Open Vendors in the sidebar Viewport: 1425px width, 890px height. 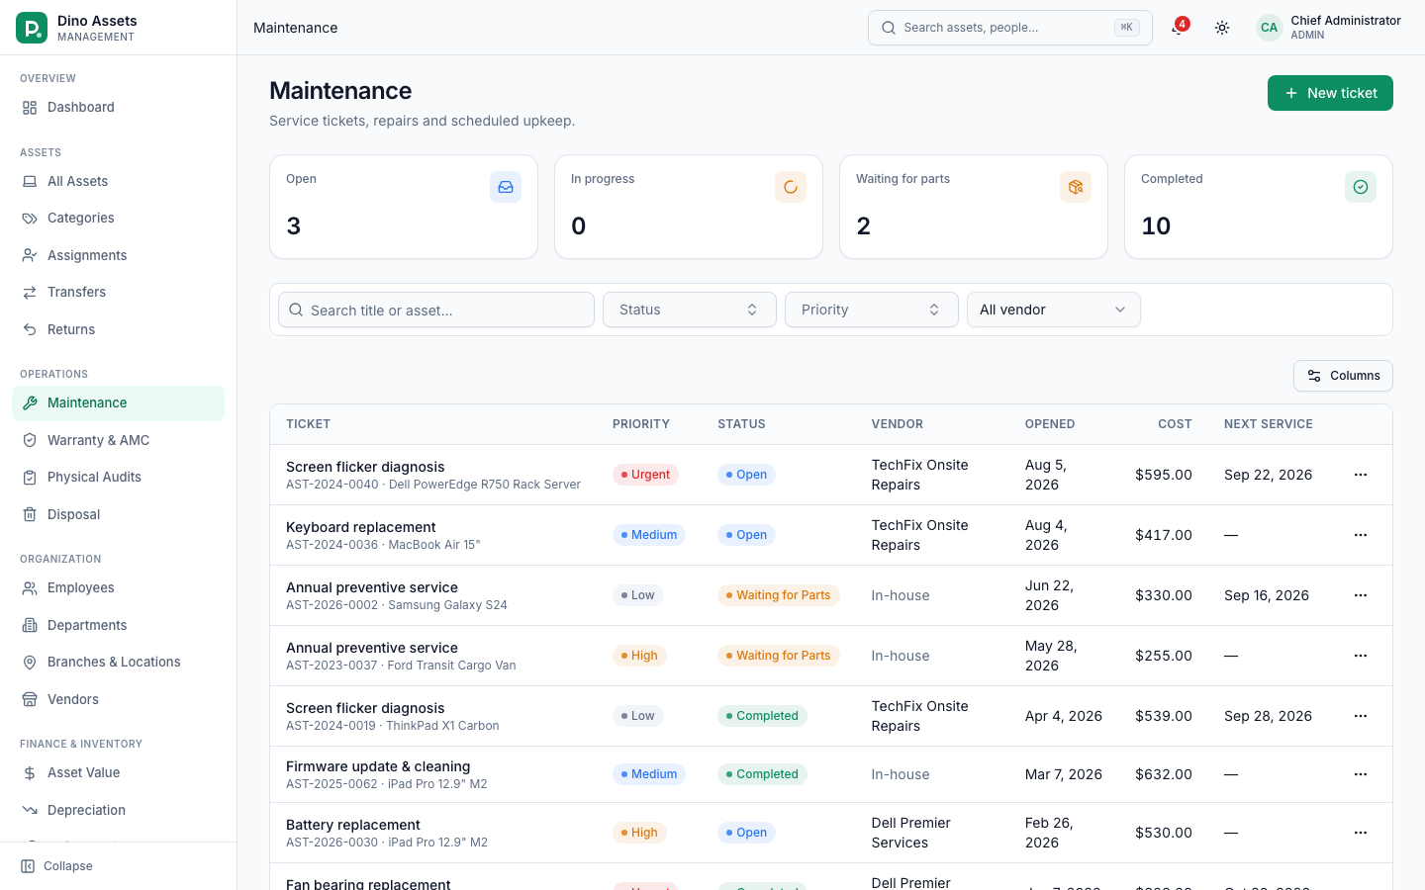[118, 699]
